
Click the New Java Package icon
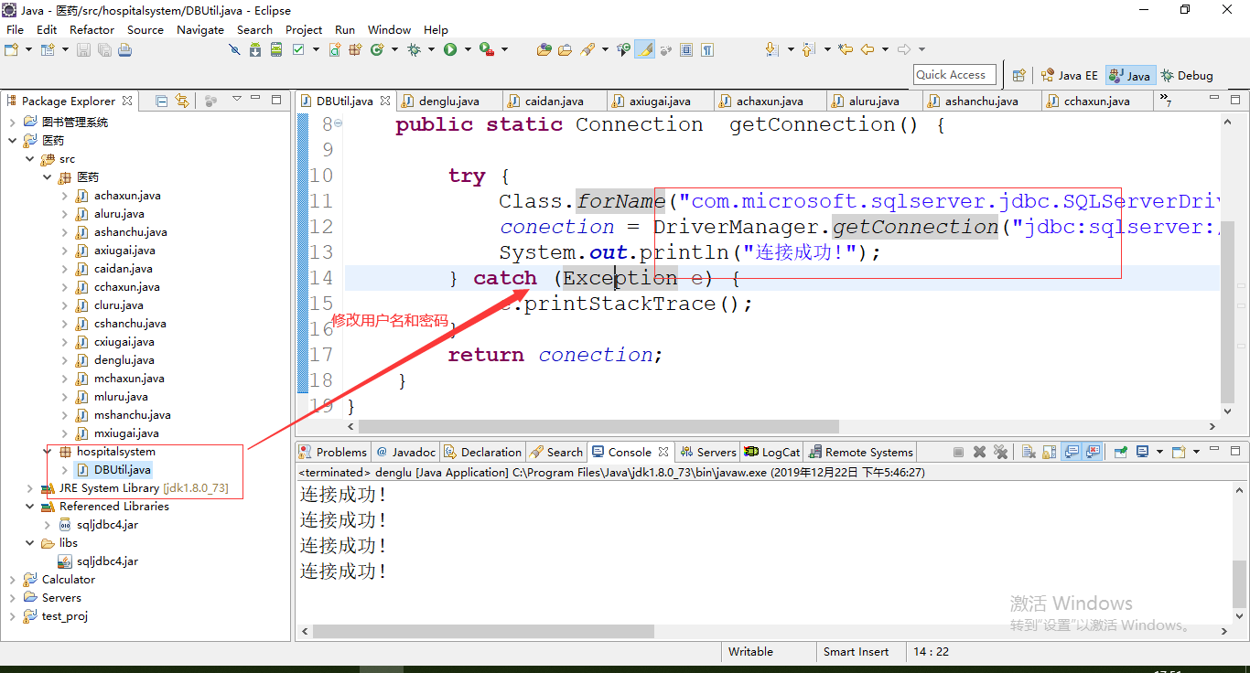pos(355,49)
